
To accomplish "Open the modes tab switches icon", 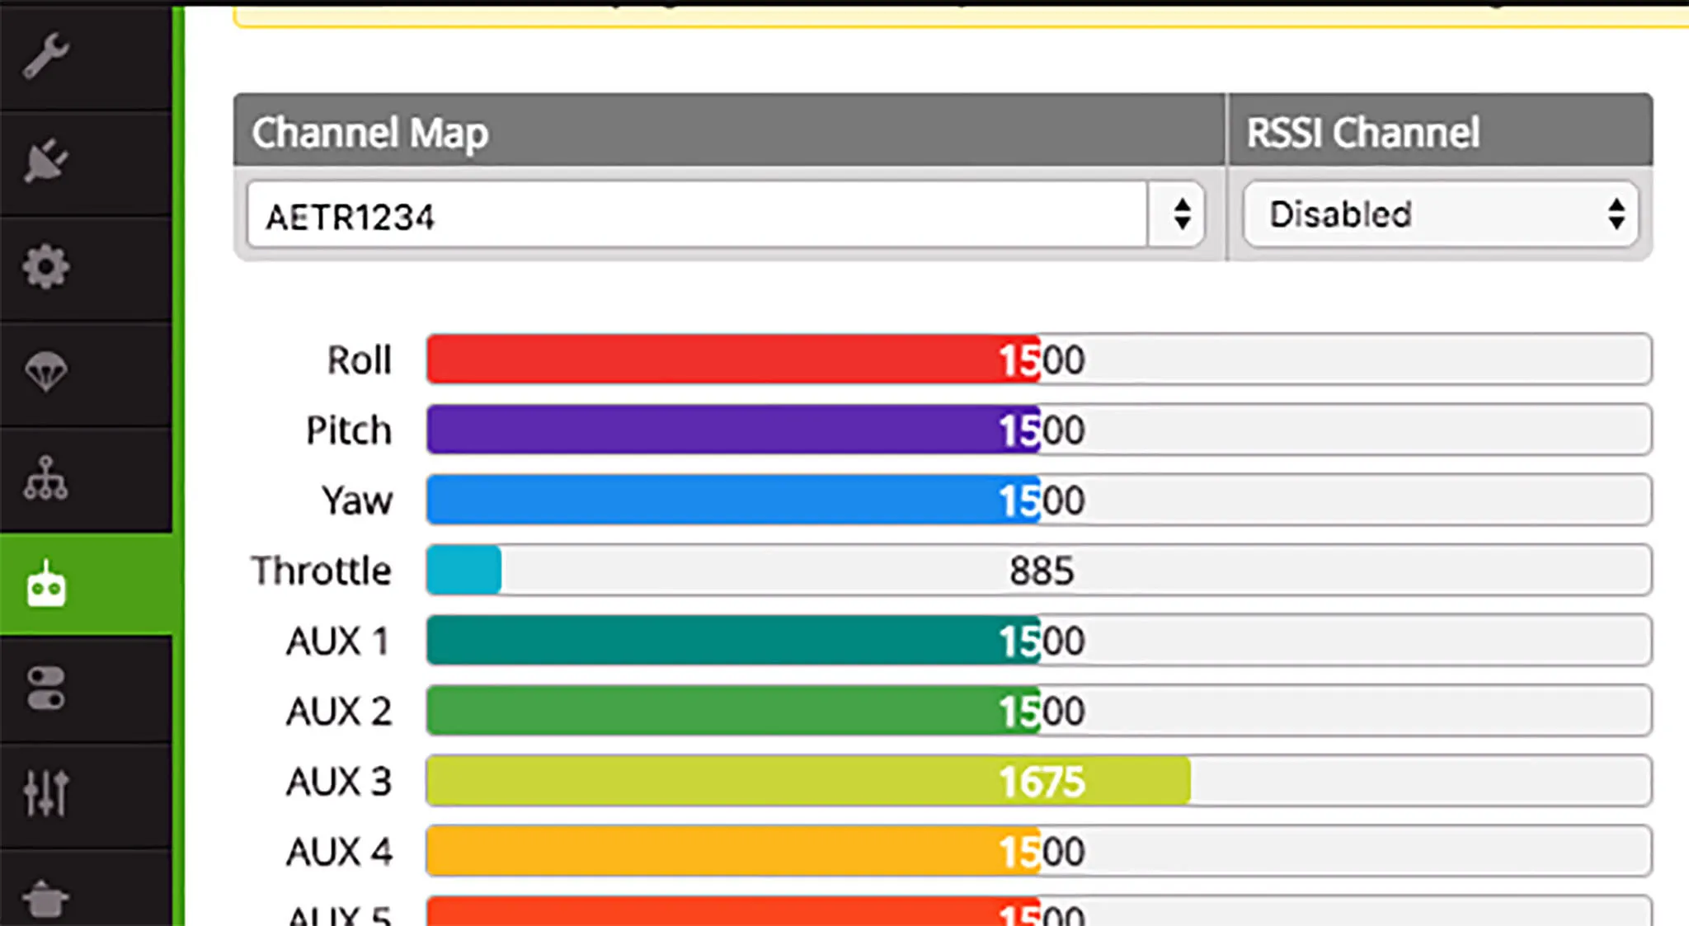I will (46, 689).
